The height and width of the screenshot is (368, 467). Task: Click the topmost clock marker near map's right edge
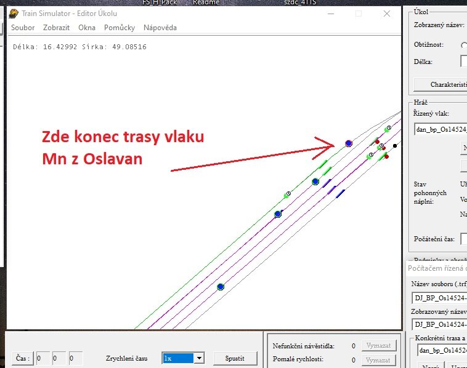pos(389,127)
